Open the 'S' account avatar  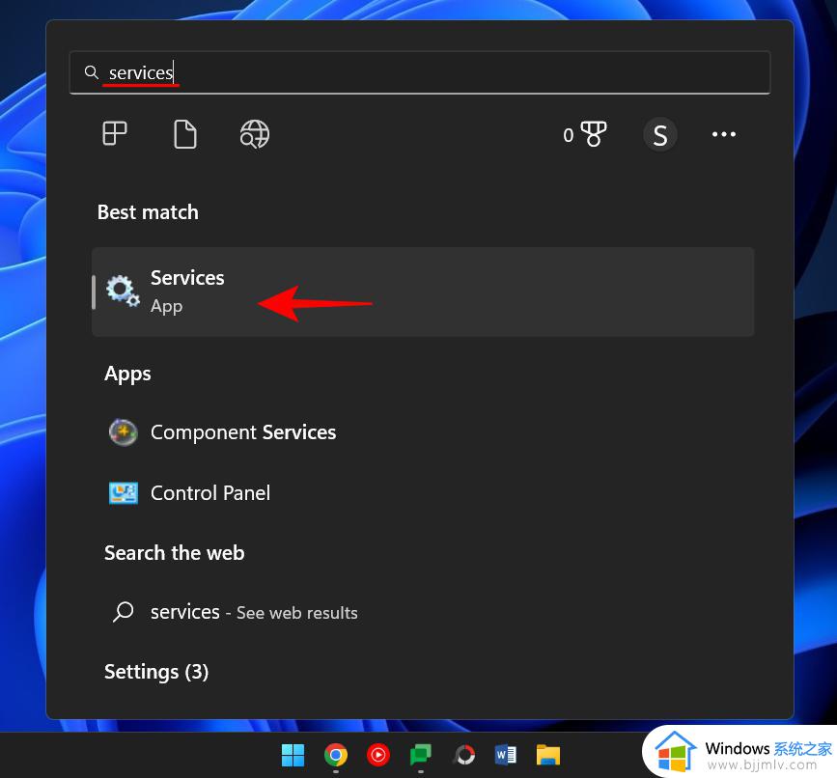click(659, 134)
